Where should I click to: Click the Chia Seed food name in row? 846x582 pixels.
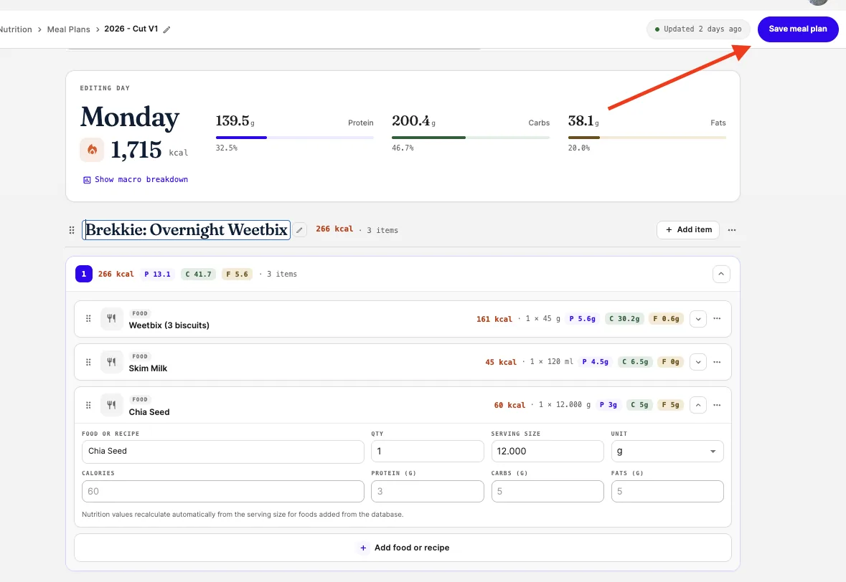click(x=149, y=412)
